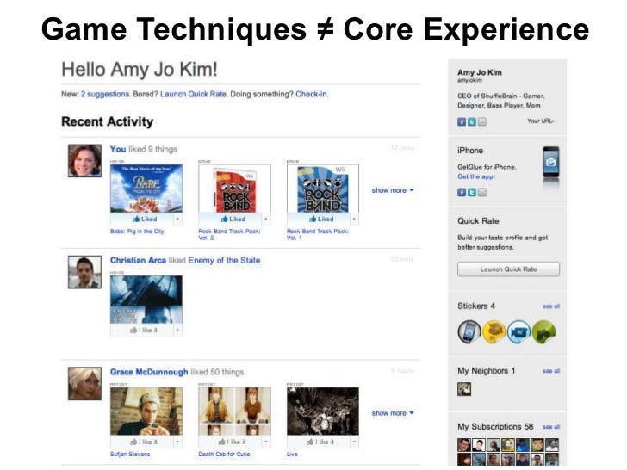Click 'I like it' under Sufjan Stevens
The height and width of the screenshot is (470, 627).
tap(142, 442)
